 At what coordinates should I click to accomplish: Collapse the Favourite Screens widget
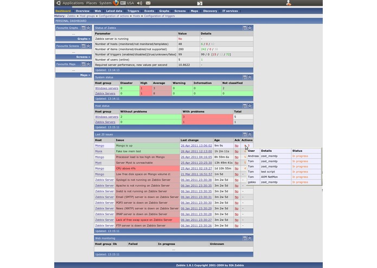click(88, 46)
